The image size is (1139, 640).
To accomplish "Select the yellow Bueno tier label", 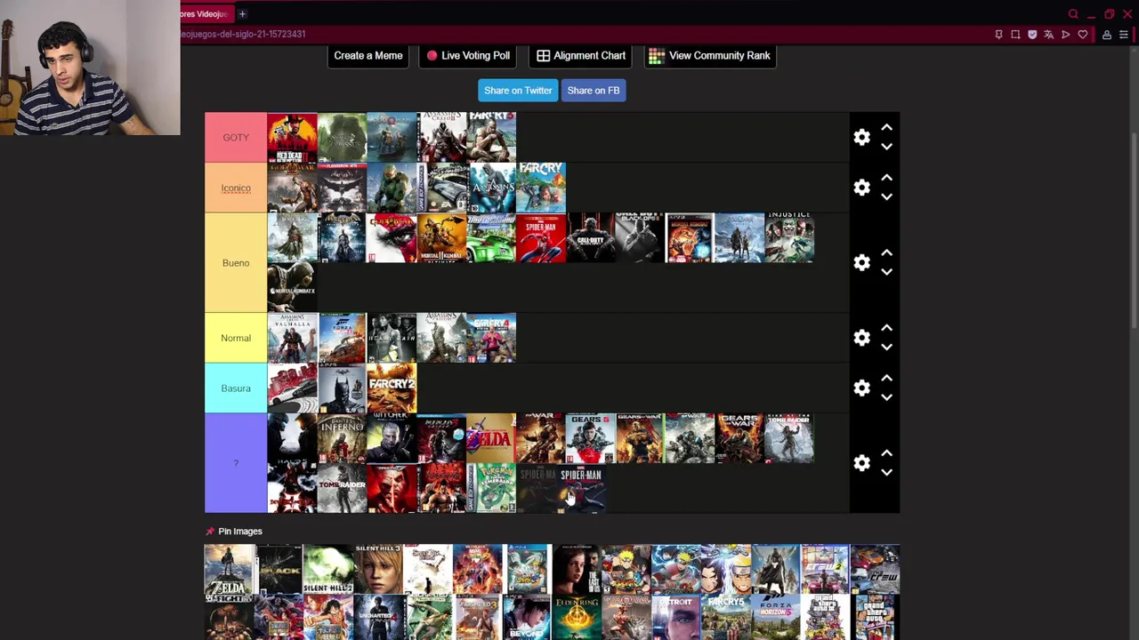I will [236, 262].
